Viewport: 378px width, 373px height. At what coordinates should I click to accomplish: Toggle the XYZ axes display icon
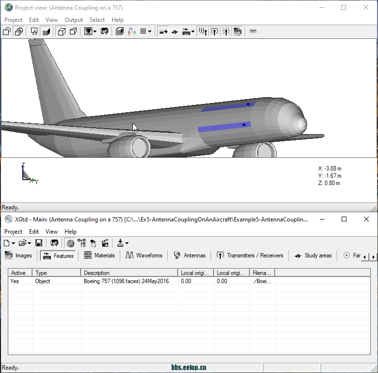pos(131,32)
